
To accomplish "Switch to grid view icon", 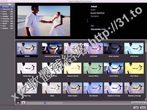I will tap(18, 103).
